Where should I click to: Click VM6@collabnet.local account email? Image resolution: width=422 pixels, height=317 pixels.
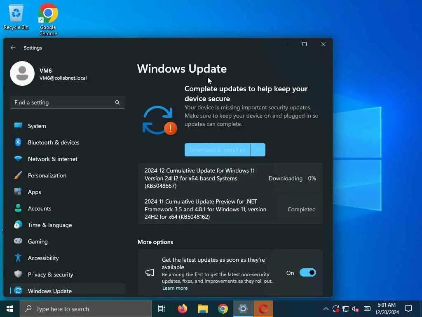pyautogui.click(x=63, y=78)
